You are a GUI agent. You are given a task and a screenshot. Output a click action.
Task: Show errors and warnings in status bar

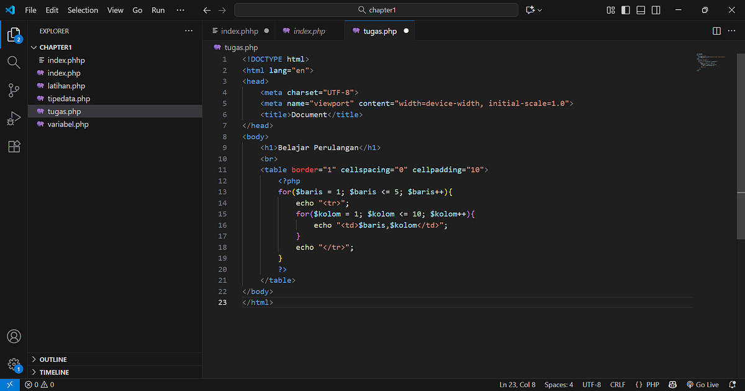pyautogui.click(x=39, y=385)
